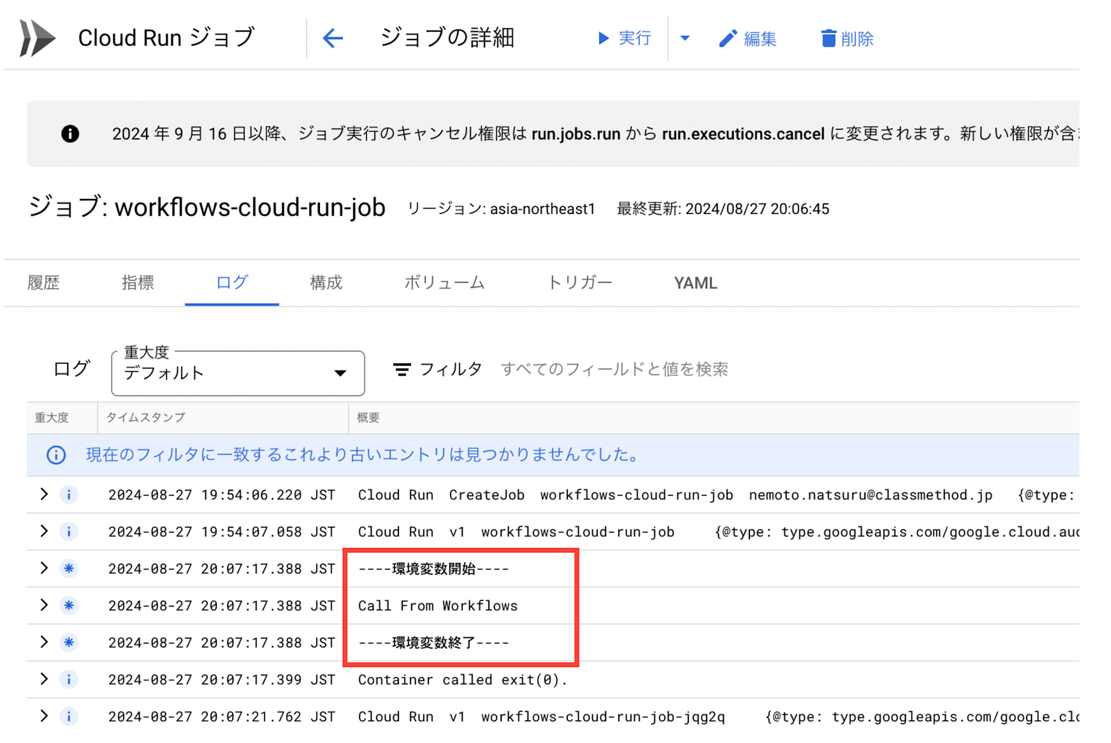The image size is (1111, 743).
Task: Click timestamp 2024-08-27 19:54:06.220 JST
Action: pos(222,495)
